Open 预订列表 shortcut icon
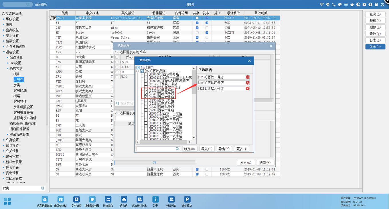This screenshot has height=209, width=389. (171, 200)
